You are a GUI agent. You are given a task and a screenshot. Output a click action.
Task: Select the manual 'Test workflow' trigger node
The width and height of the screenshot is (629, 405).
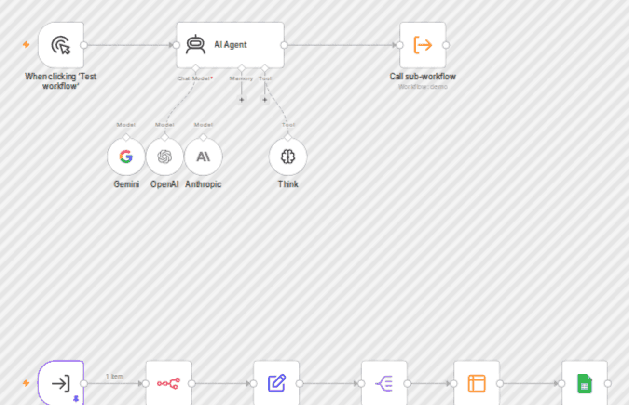coord(61,45)
